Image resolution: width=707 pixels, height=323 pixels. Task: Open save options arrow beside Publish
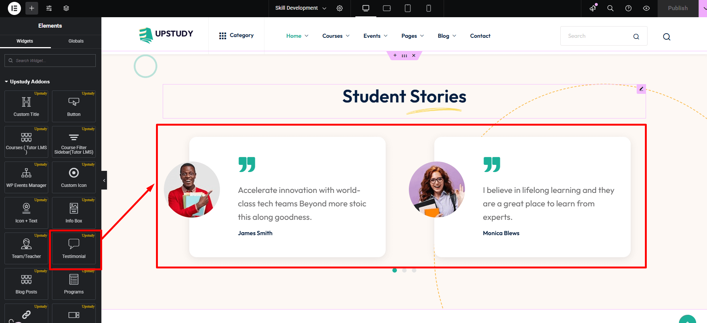[703, 8]
